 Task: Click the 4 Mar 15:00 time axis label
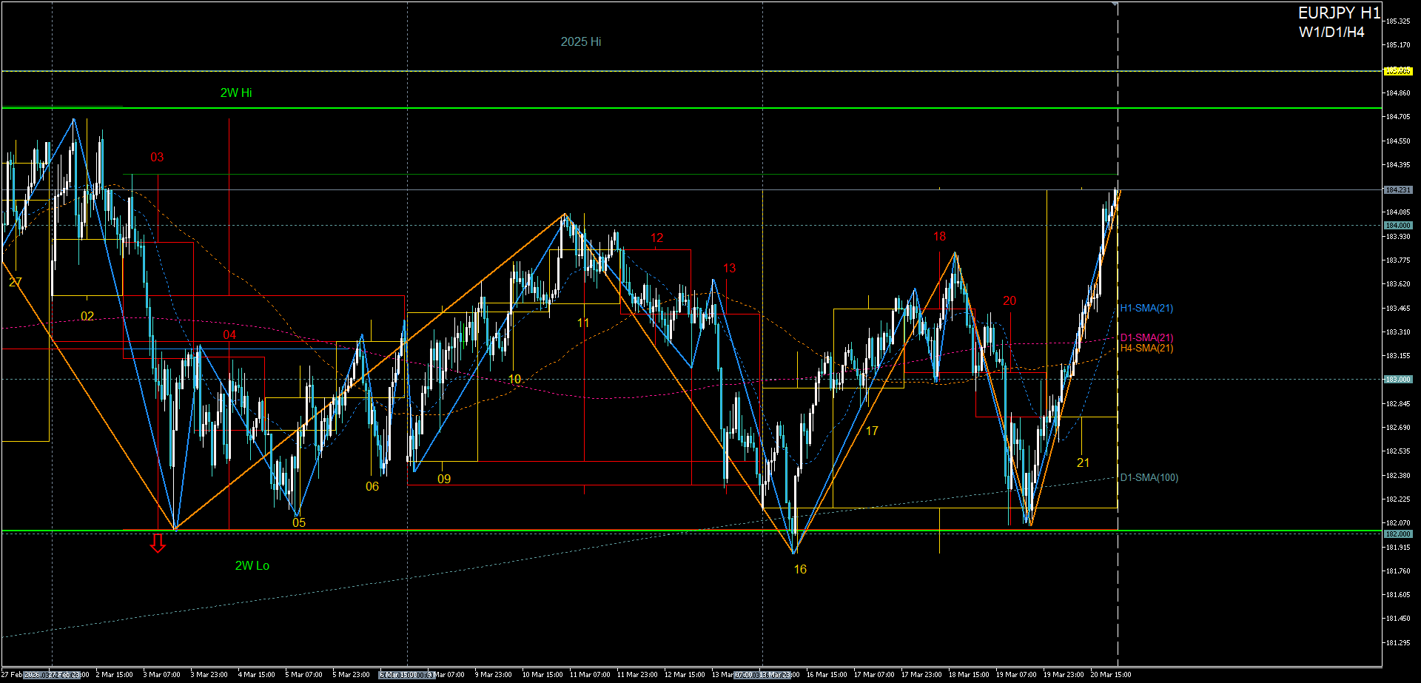(256, 675)
